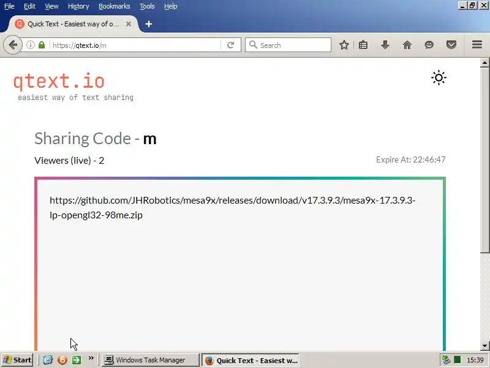Open the Firefox hamburger menu
Screen dimensions: 490x368
coord(477,45)
